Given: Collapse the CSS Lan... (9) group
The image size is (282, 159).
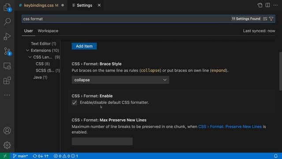Looking at the screenshot, I should [x=30, y=57].
